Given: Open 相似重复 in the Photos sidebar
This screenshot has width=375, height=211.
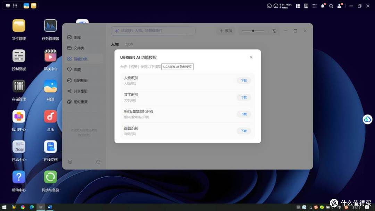Looking at the screenshot, I should [84, 102].
